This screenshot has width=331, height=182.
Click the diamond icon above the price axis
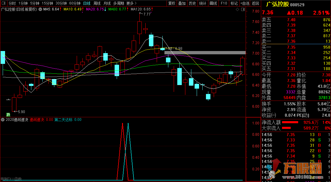click(237, 9)
